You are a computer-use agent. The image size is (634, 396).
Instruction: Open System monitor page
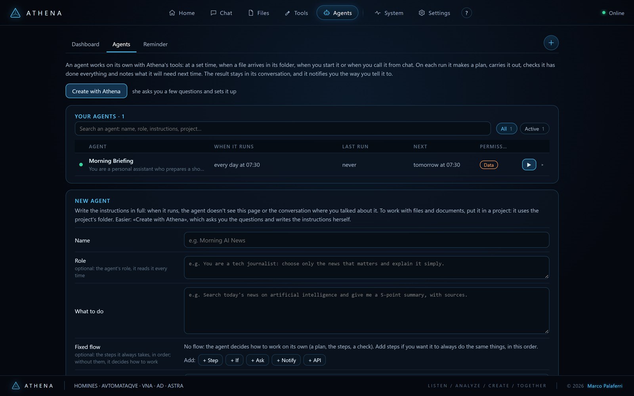coord(389,13)
